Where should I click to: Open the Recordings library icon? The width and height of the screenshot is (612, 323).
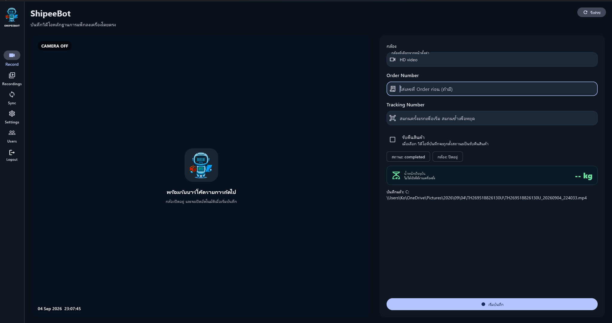pyautogui.click(x=12, y=75)
